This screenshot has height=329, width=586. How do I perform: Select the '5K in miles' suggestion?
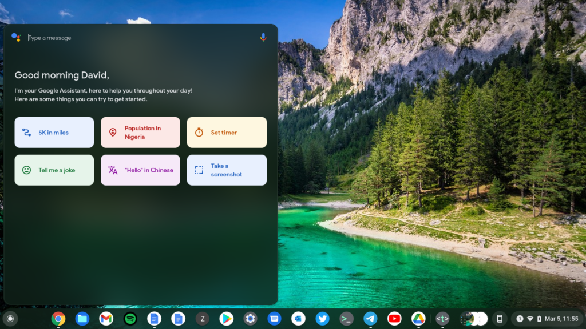(x=54, y=133)
